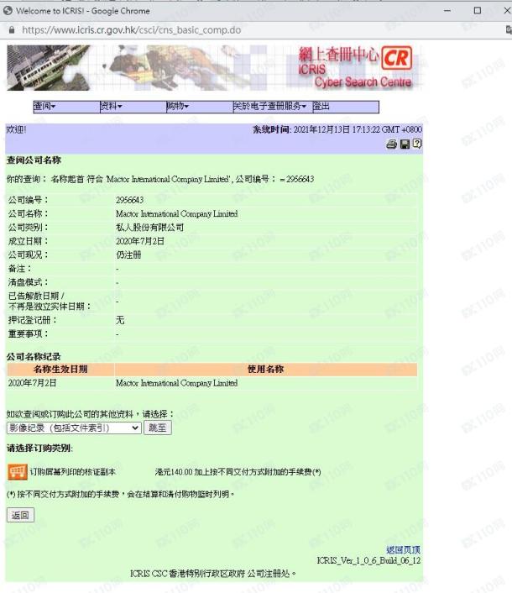Click the 跳至 button
Image resolution: width=512 pixels, height=593 pixels.
(x=158, y=428)
